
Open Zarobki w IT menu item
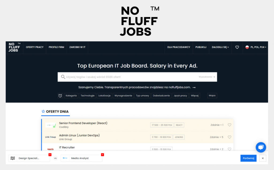77,47
